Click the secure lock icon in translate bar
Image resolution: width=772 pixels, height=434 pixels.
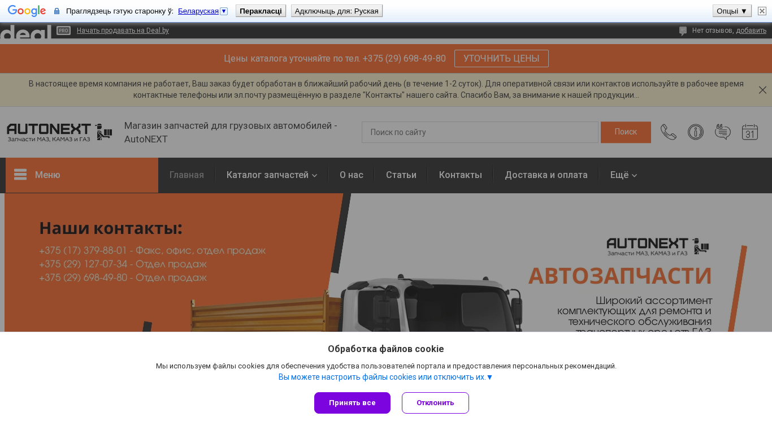(57, 11)
